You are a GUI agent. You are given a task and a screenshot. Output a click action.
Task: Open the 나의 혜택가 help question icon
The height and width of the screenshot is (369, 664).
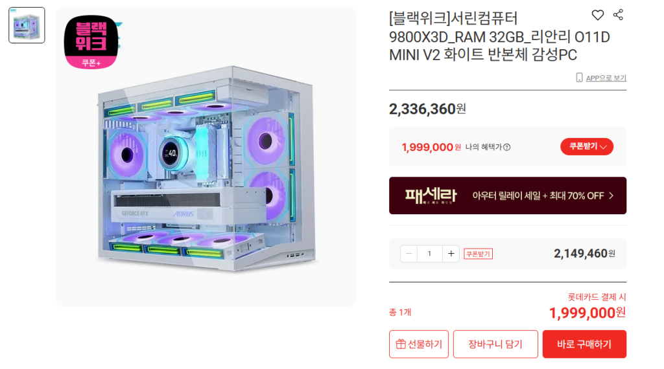point(507,147)
